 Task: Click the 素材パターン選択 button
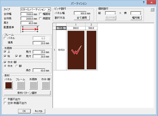[x=27, y=93]
